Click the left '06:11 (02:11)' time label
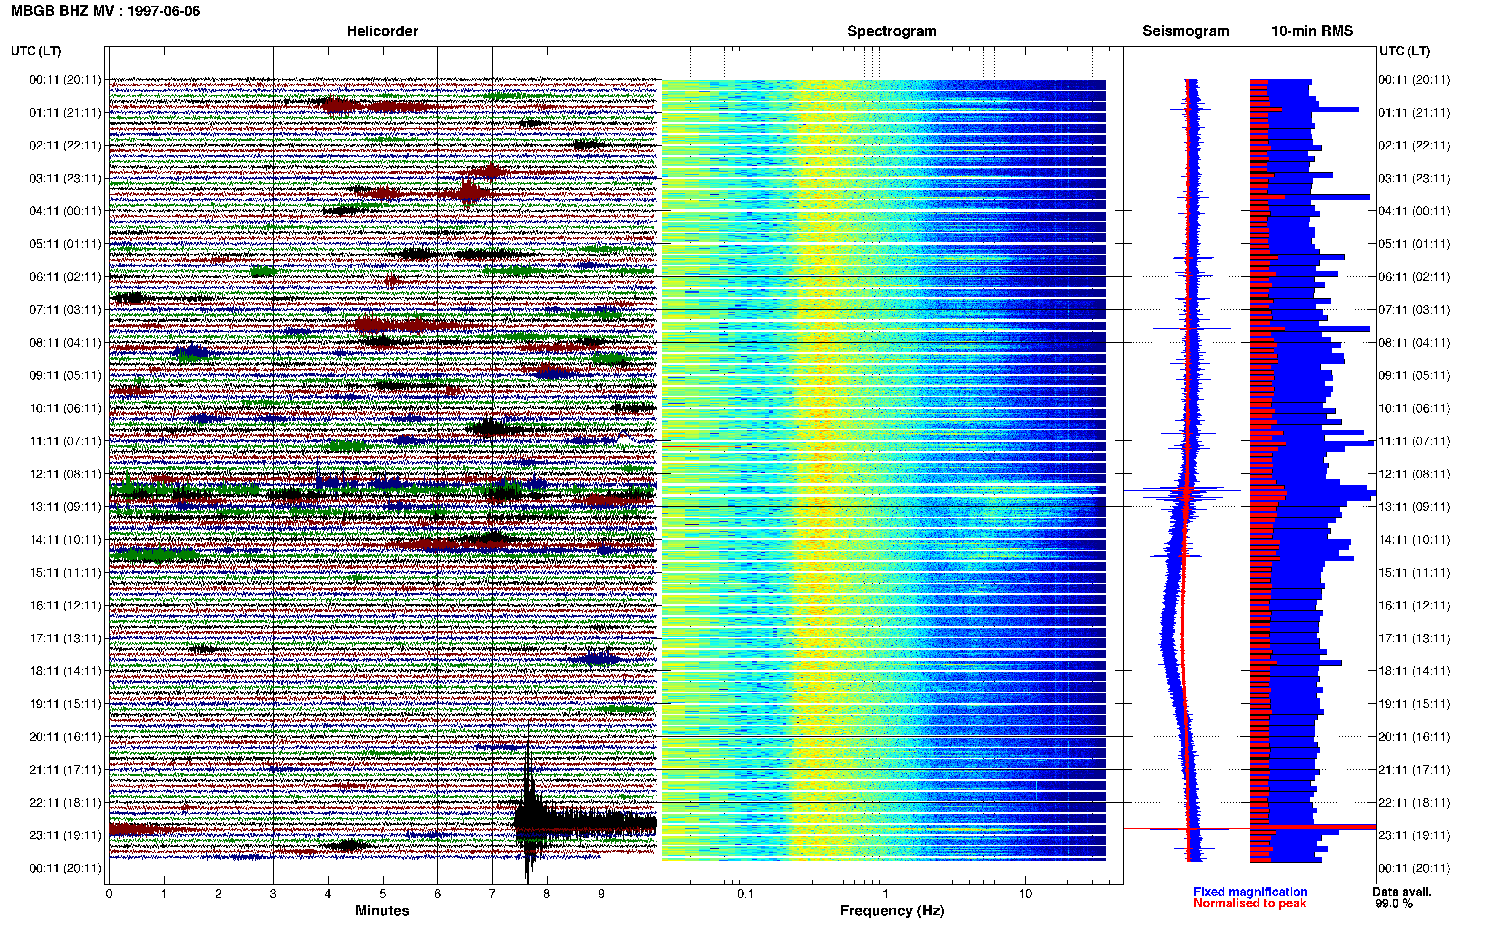This screenshot has width=1488, height=931. coord(65,277)
